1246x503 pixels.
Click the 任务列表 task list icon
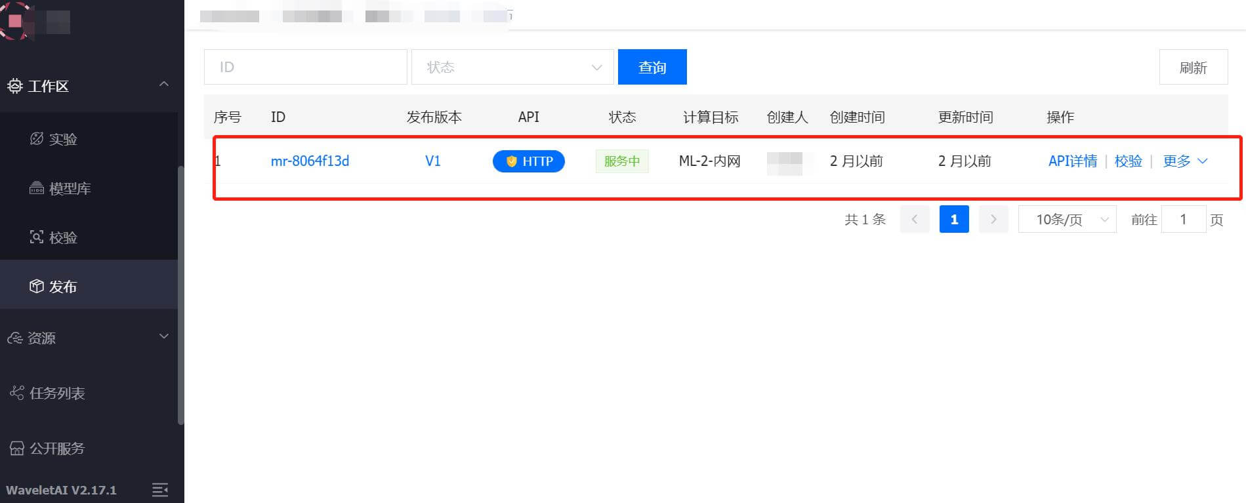click(x=16, y=393)
